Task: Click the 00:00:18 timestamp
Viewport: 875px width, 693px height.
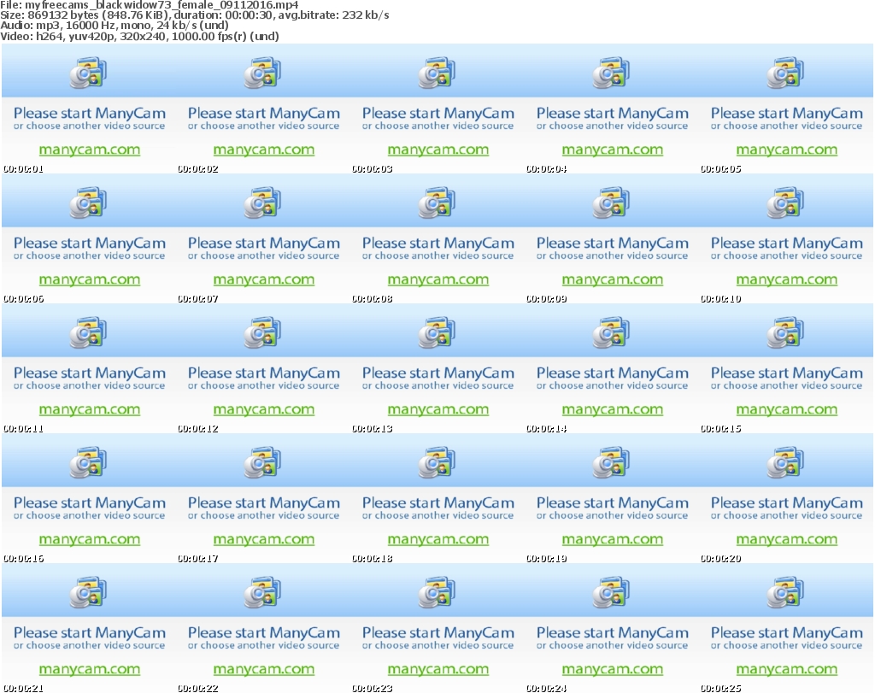Action: [373, 558]
